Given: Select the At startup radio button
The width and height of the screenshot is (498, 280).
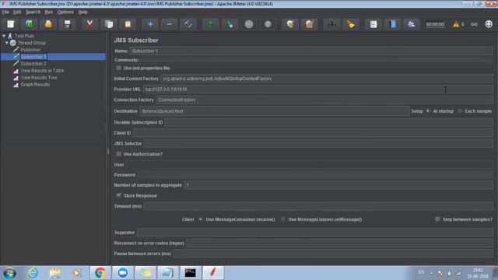Looking at the screenshot, I should click(428, 111).
